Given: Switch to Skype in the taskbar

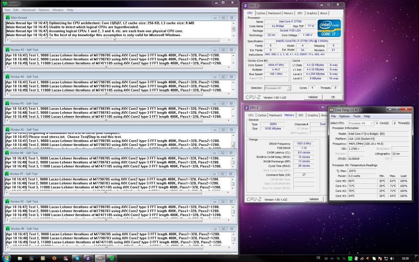Looking at the screenshot, I should [77, 258].
